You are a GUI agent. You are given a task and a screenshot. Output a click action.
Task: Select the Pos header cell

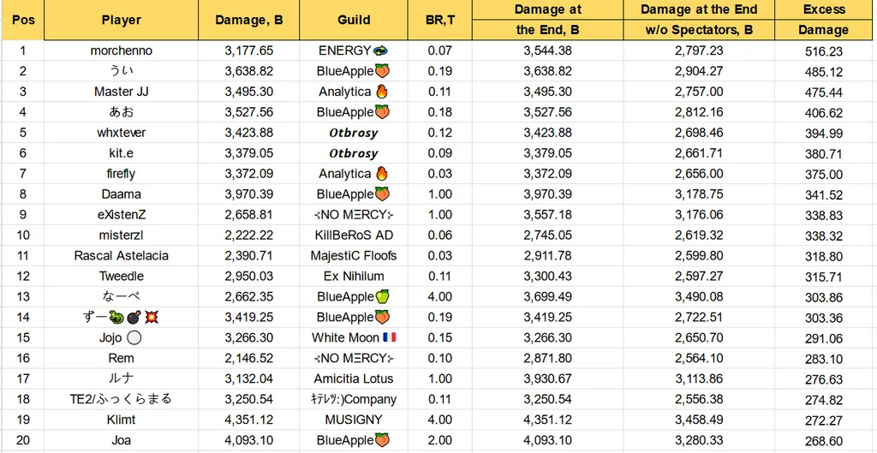pos(23,21)
